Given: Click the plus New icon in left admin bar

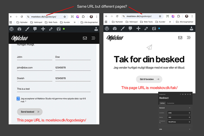Looking at the screenshot, I should click(43, 29).
